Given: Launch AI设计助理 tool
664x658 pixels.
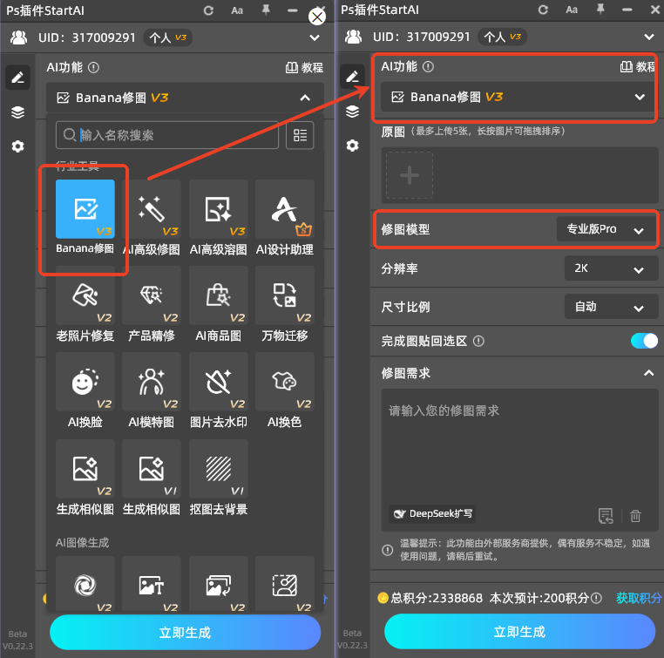Looking at the screenshot, I should pyautogui.click(x=285, y=209).
